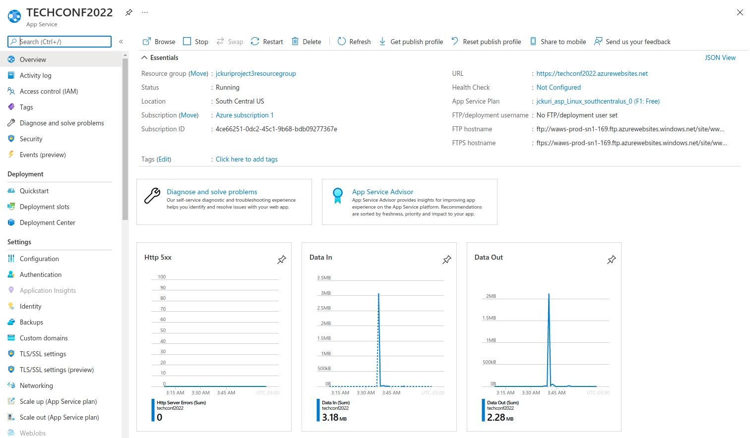Open Share to mobile
Image resolution: width=750 pixels, height=438 pixels.
pos(558,42)
